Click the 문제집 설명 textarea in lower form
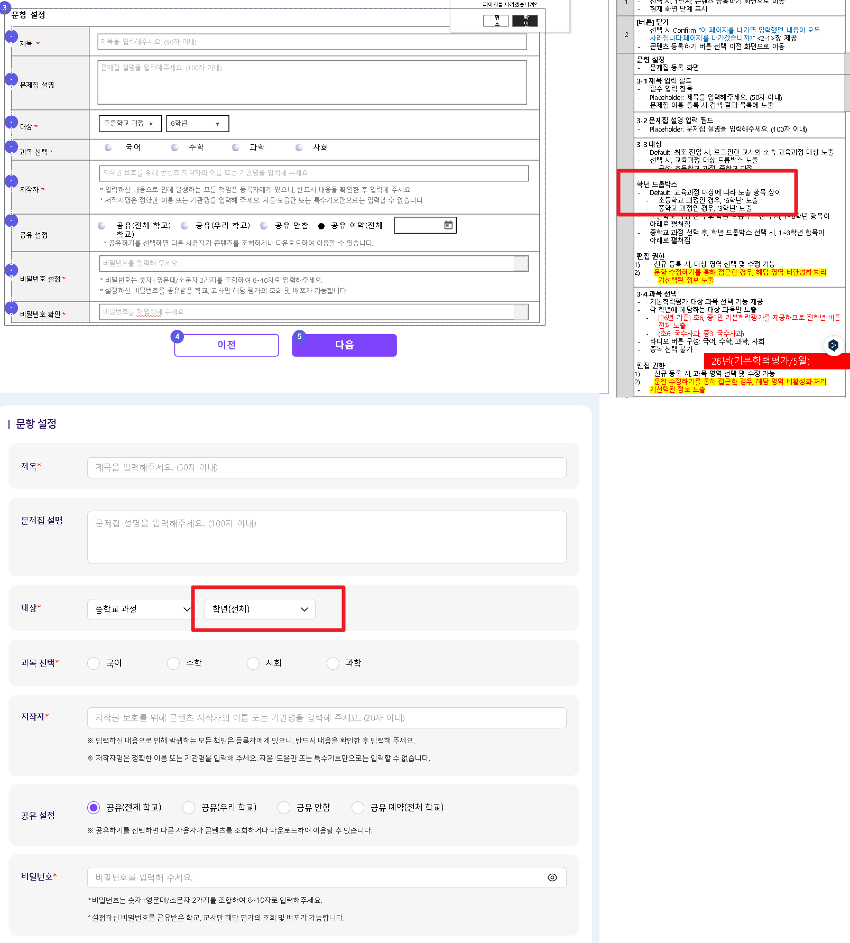Screen dimensions: 850x943 327,537
